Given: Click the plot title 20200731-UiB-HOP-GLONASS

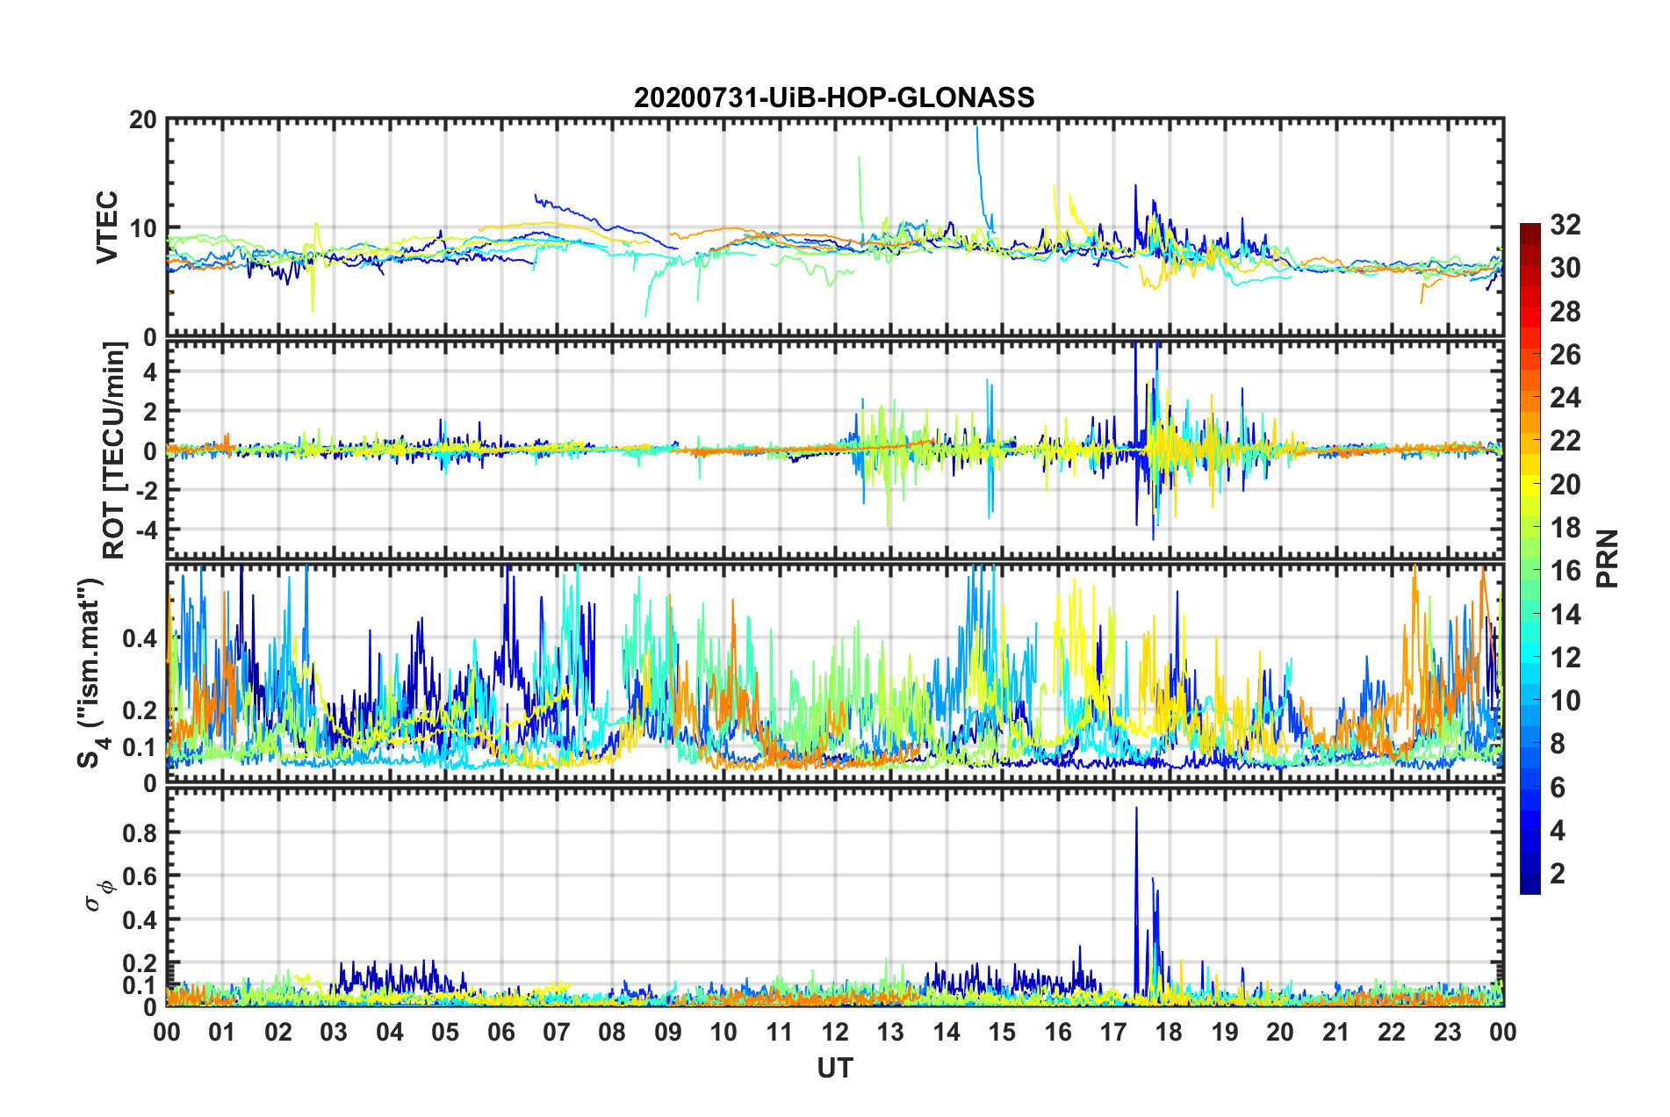Looking at the screenshot, I should click(x=834, y=97).
